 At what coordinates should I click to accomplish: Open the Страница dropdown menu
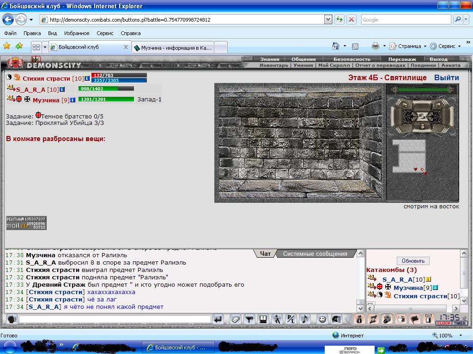tap(409, 46)
